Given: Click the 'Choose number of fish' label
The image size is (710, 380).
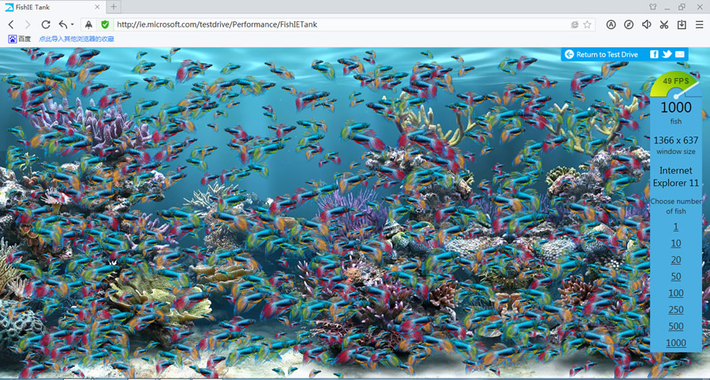Looking at the screenshot, I should click(675, 206).
